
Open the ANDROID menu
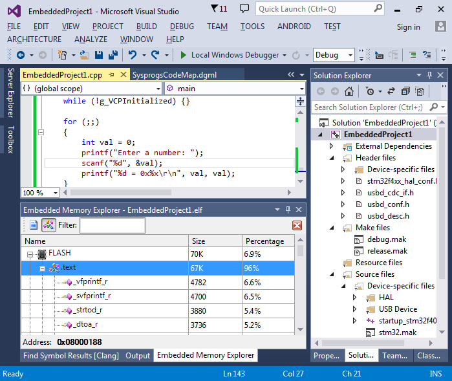coord(294,27)
